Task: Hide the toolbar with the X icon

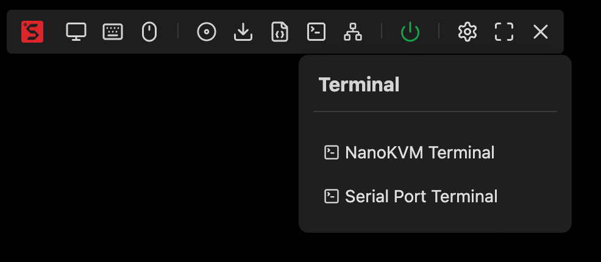Action: click(541, 32)
